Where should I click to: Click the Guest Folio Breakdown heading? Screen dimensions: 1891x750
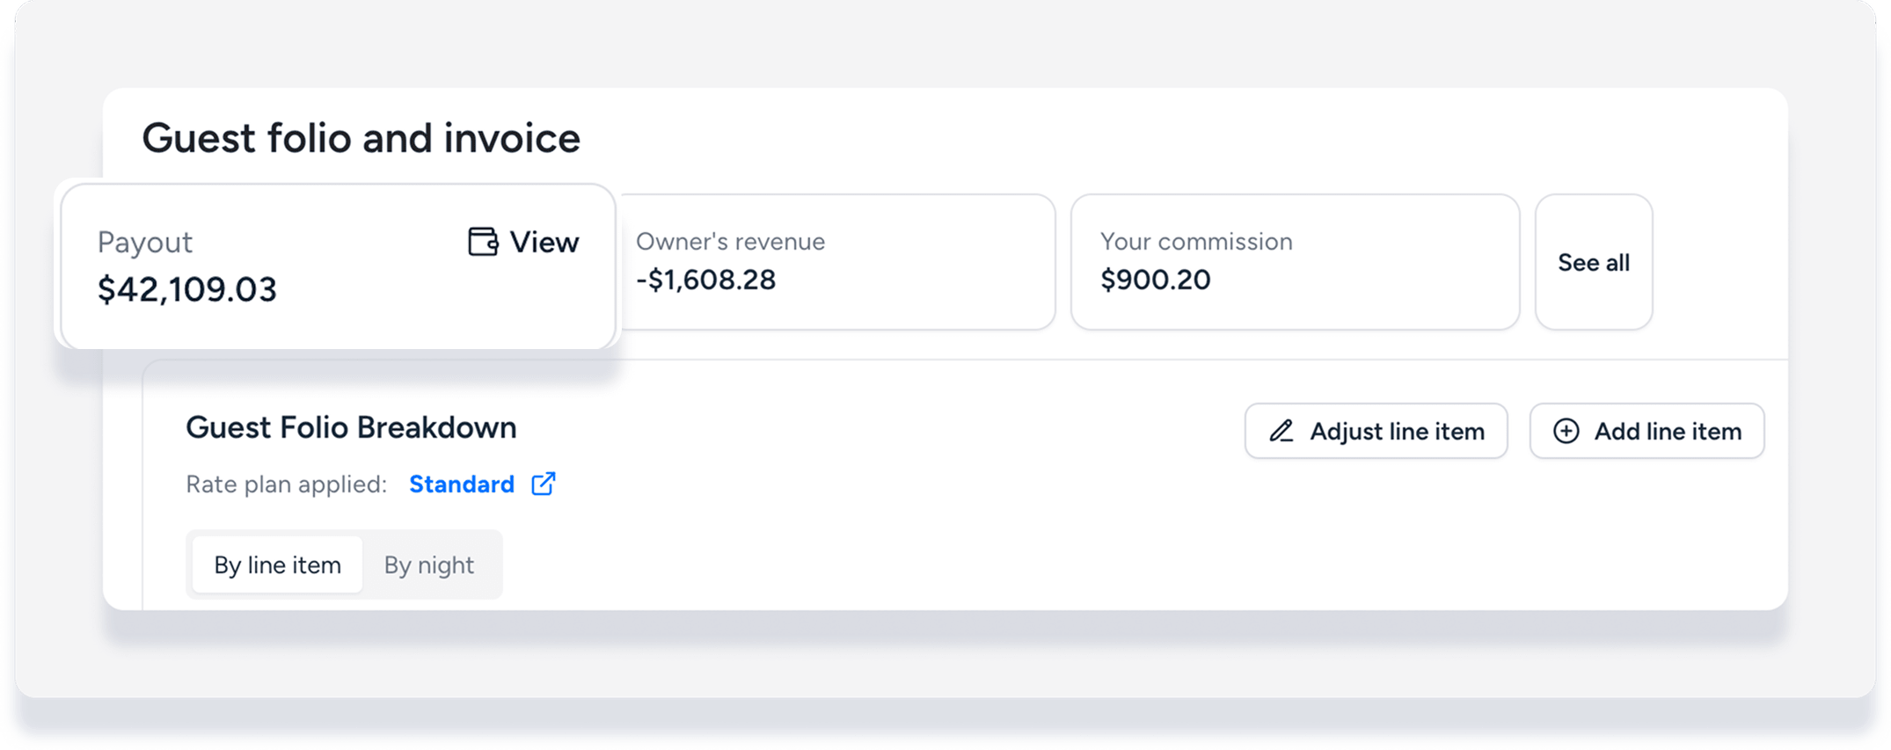(x=351, y=427)
